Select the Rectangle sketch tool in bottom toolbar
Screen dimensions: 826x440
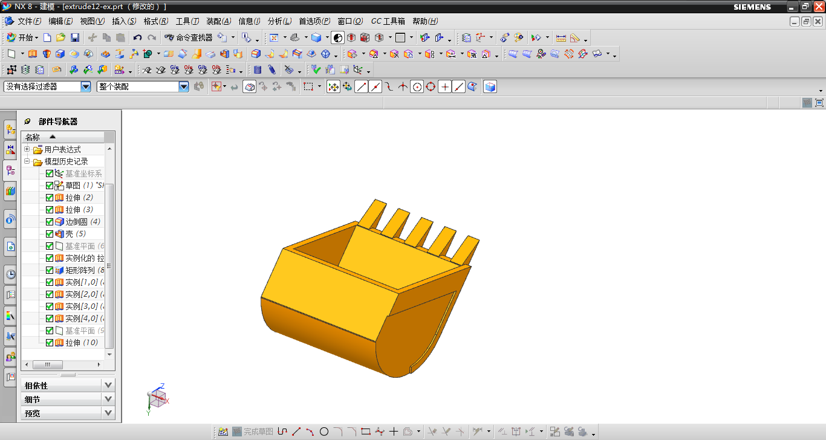coord(366,432)
